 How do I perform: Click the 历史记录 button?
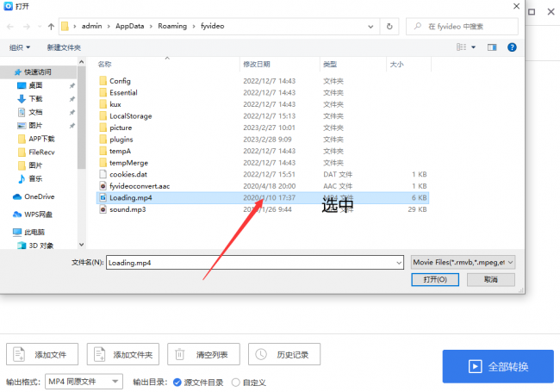pyautogui.click(x=284, y=354)
